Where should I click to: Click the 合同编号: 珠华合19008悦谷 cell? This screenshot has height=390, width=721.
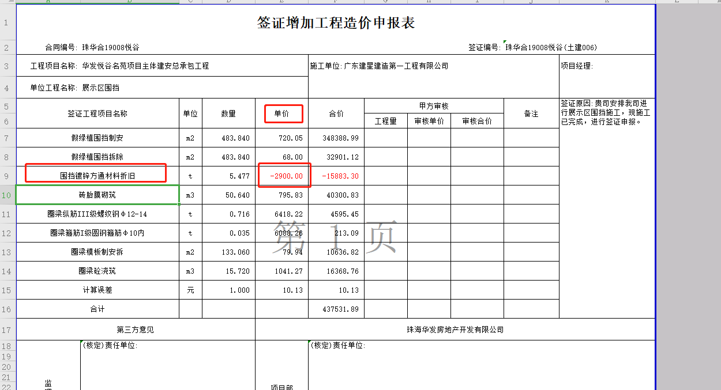tap(92, 48)
